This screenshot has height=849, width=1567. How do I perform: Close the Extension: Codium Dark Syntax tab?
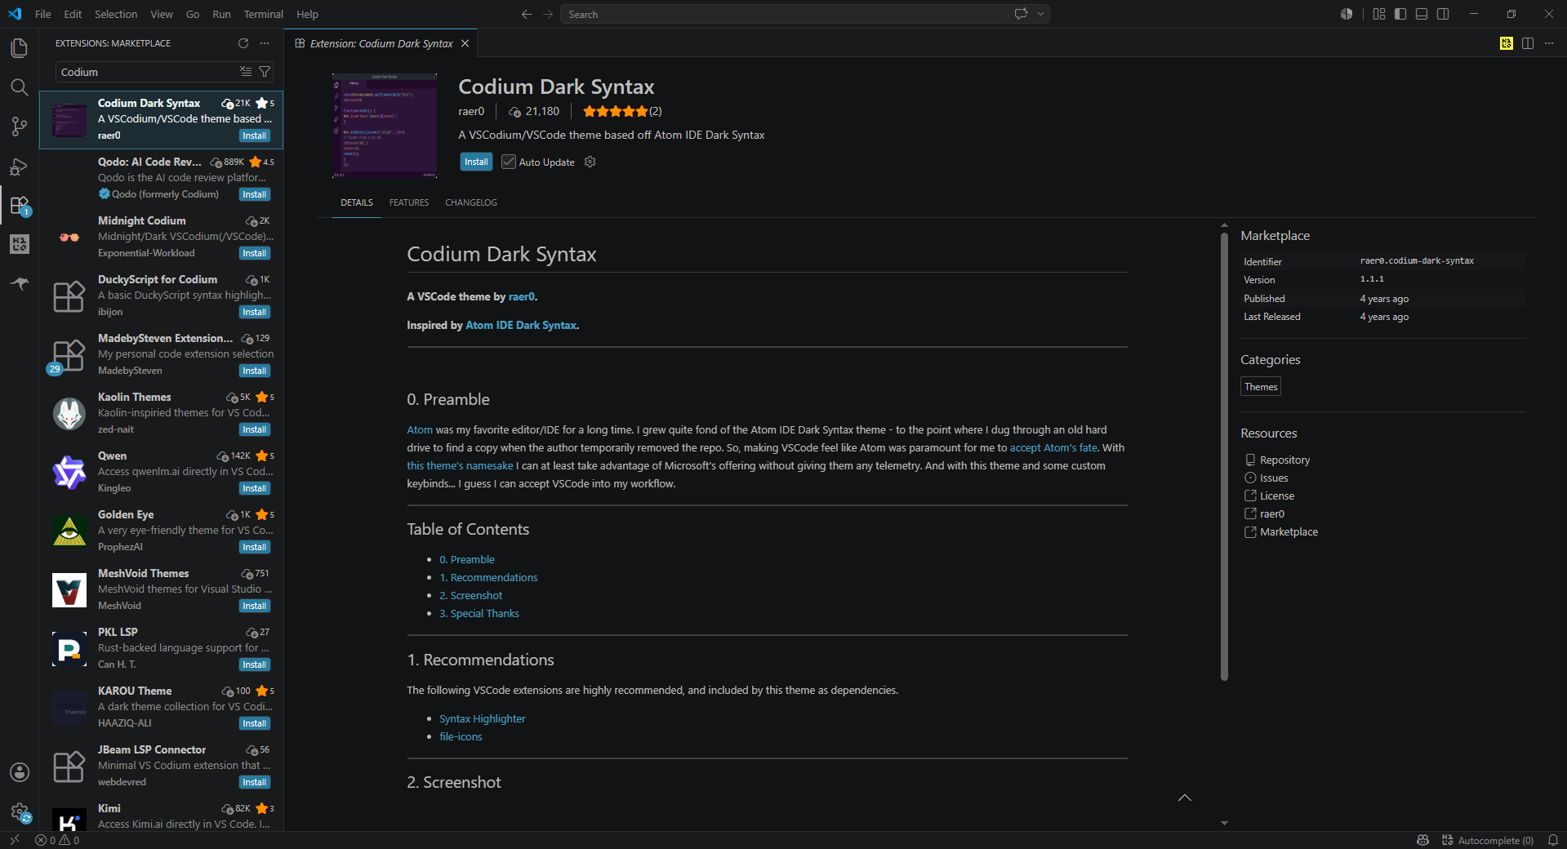point(465,43)
